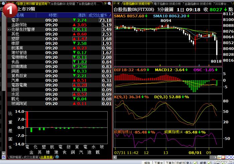The height and width of the screenshot is (164, 234).
Task: Sort by the 漲跌 column header
Action: click(x=72, y=15)
